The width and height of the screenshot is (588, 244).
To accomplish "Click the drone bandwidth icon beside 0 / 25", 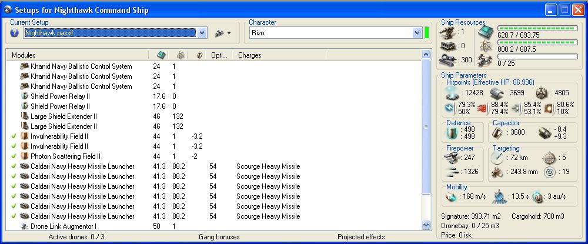I will pyautogui.click(x=486, y=61).
